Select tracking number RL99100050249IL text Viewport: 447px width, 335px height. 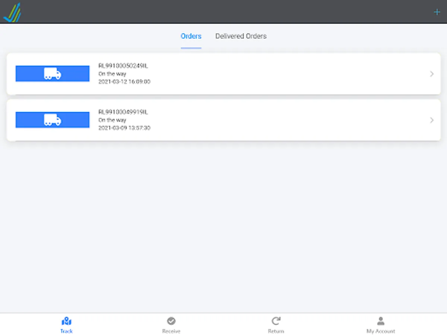[x=123, y=66]
